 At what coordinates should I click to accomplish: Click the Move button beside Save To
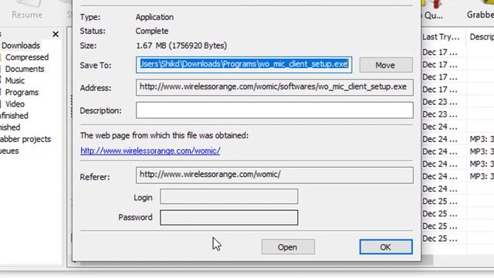(x=386, y=65)
